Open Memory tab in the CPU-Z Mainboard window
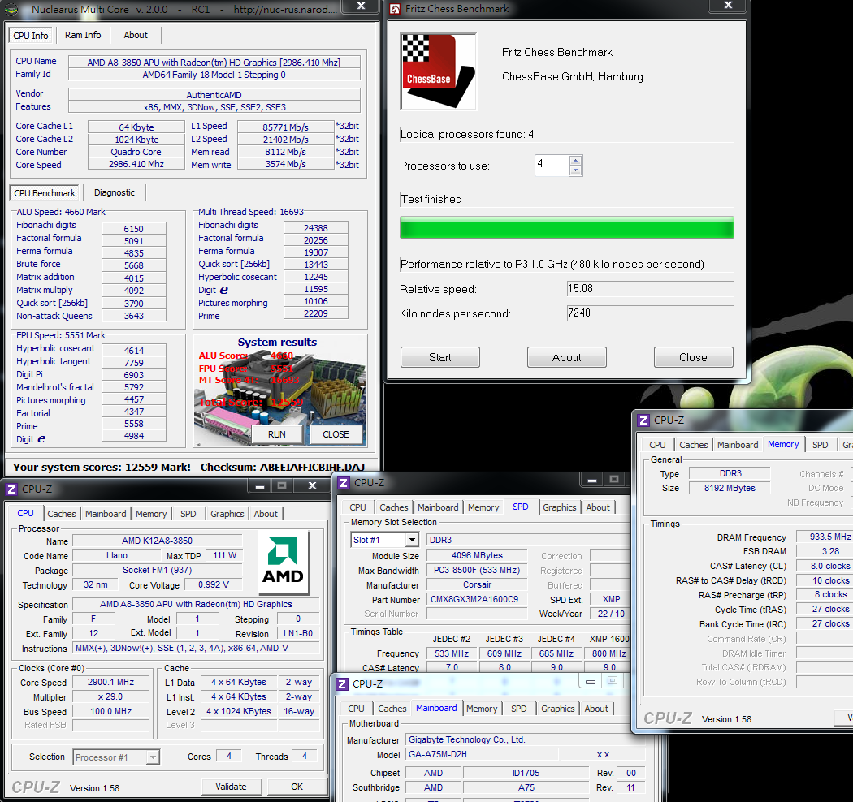The image size is (853, 802). [482, 709]
